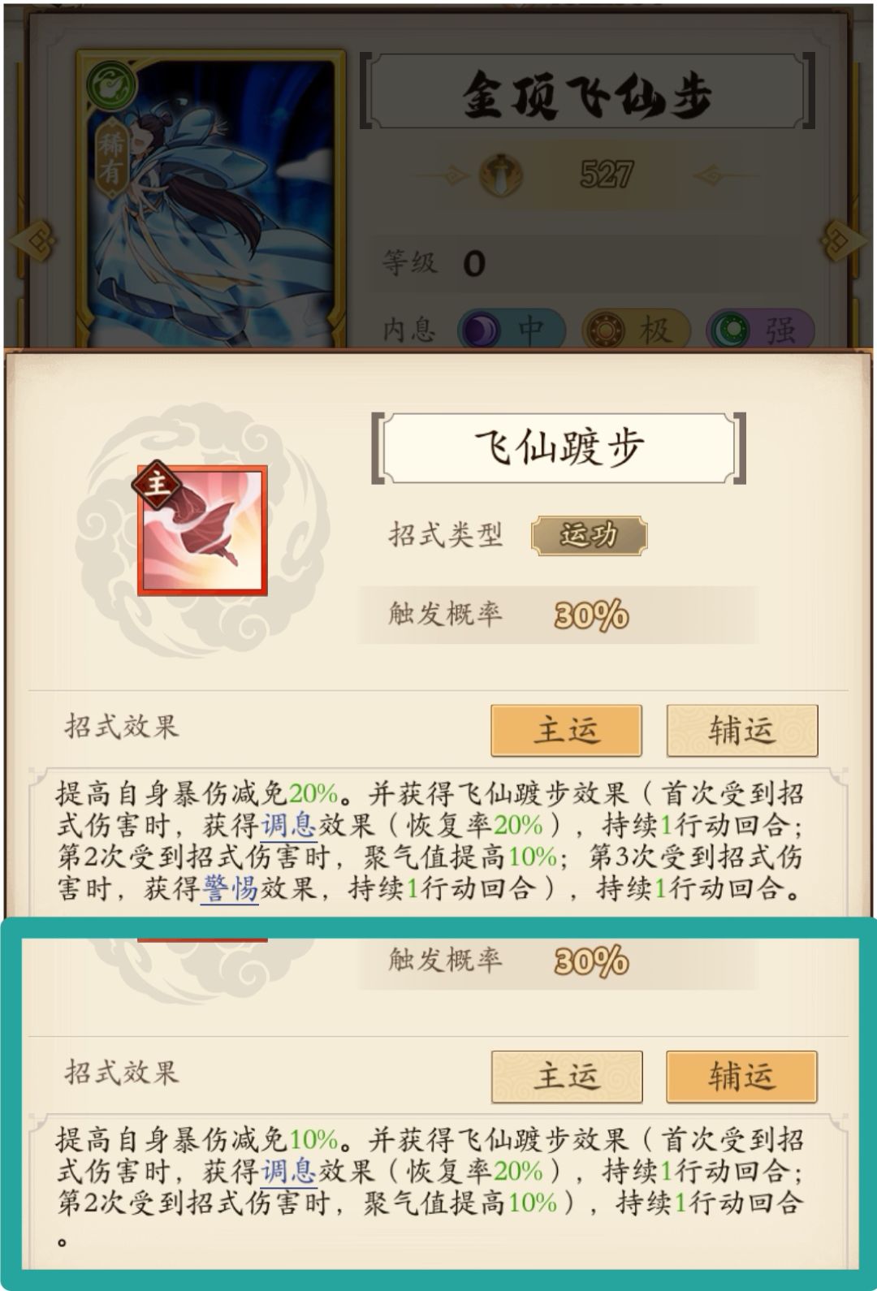The height and width of the screenshot is (1291, 877).
Task: Switch to 辅运 tab in upper panel
Action: coord(741,729)
